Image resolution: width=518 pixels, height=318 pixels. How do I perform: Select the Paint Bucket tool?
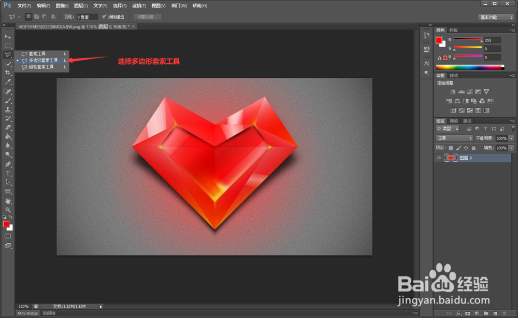pyautogui.click(x=8, y=136)
